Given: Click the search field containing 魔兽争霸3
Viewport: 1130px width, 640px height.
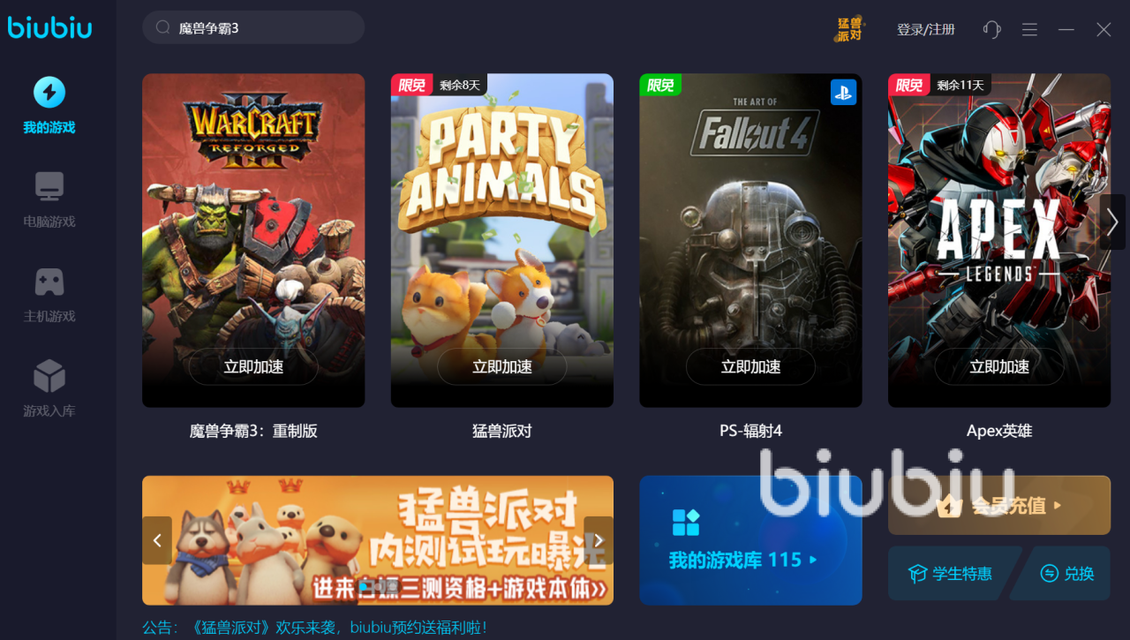Looking at the screenshot, I should pos(253,27).
